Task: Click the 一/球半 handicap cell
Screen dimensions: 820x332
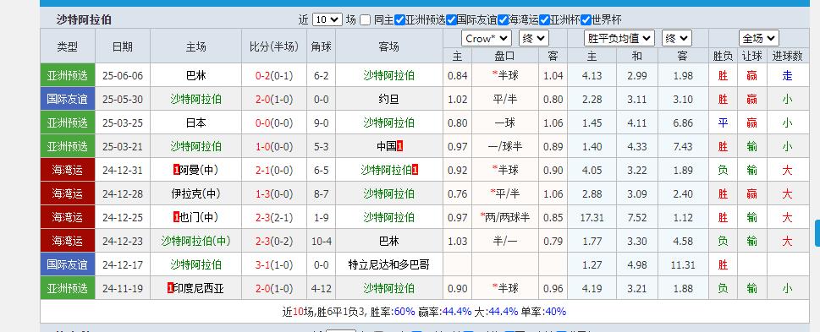Action: [504, 146]
